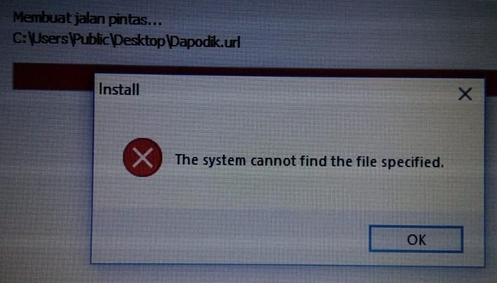The height and width of the screenshot is (283, 497).
Task: Click progress bar segment left of dialog
Action: pos(53,77)
